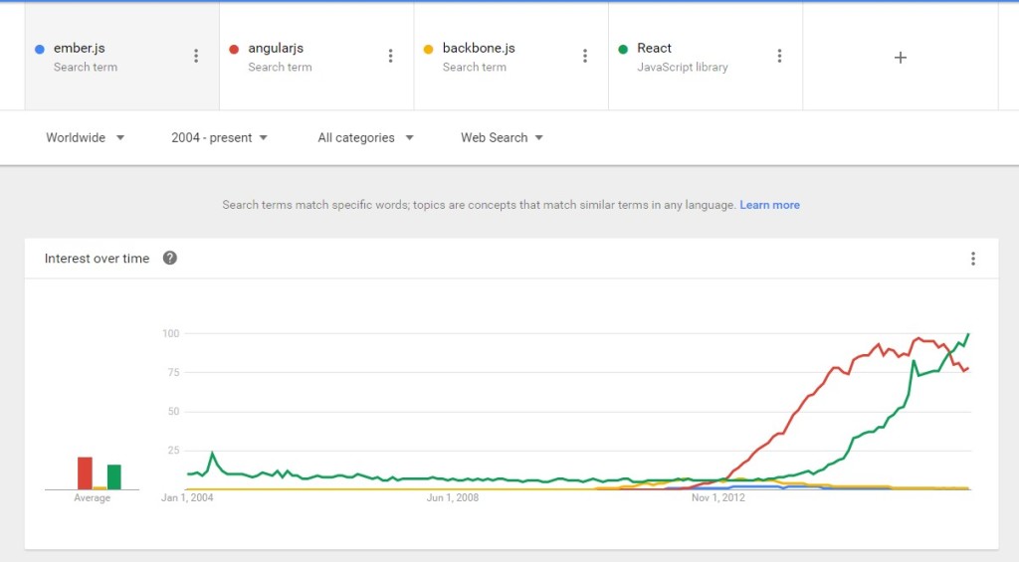Select the React JavaScript library card

click(706, 57)
